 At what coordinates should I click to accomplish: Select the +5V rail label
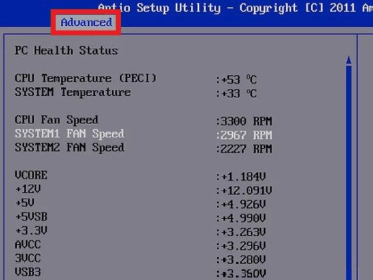(x=25, y=203)
